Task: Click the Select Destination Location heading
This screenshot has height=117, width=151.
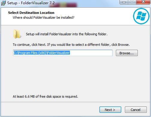Action: click(x=31, y=13)
